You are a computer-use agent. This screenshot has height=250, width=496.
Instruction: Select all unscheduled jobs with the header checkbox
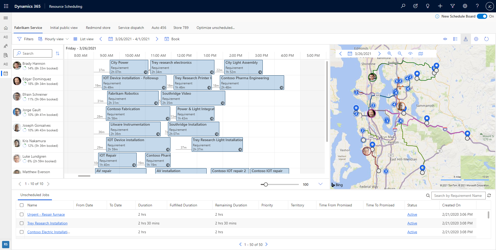point(22,205)
